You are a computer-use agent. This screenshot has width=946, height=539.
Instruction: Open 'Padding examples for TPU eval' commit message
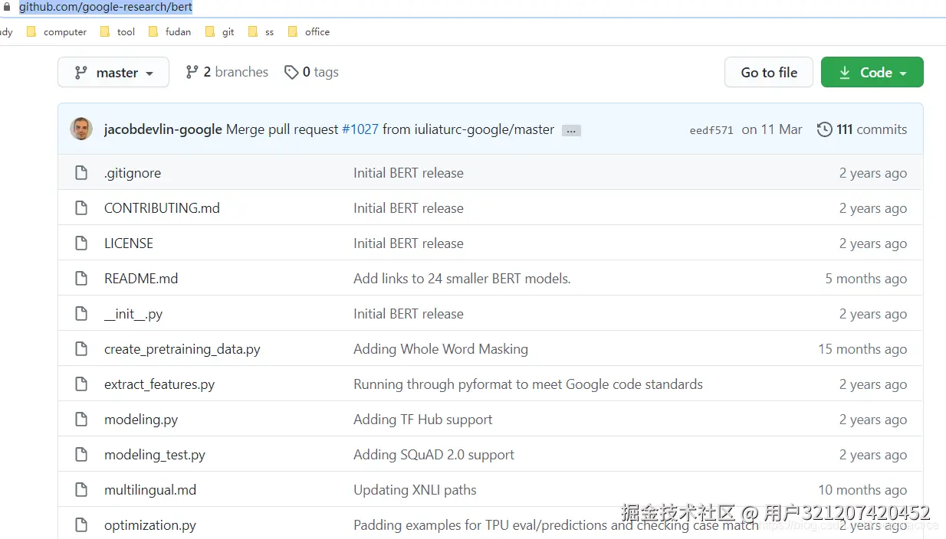coord(556,525)
